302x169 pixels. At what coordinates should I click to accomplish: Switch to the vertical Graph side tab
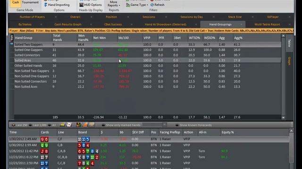point(289,61)
